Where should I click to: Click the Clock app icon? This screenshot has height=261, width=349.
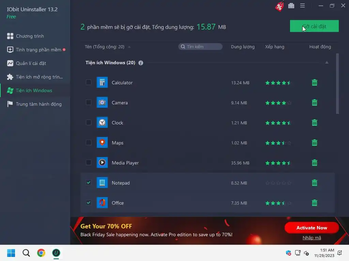pos(102,122)
